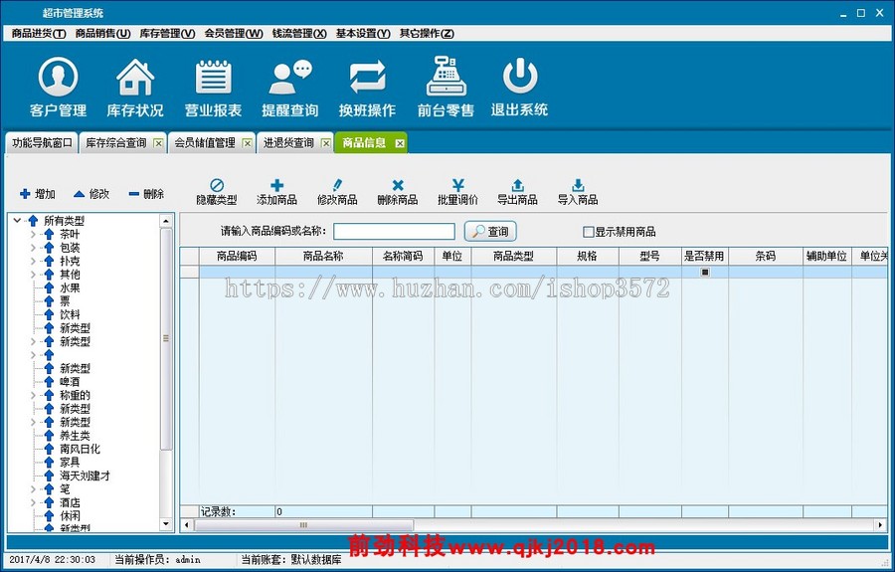Open the 钱流管理(X) menu
The height and width of the screenshot is (572, 895).
(x=299, y=34)
